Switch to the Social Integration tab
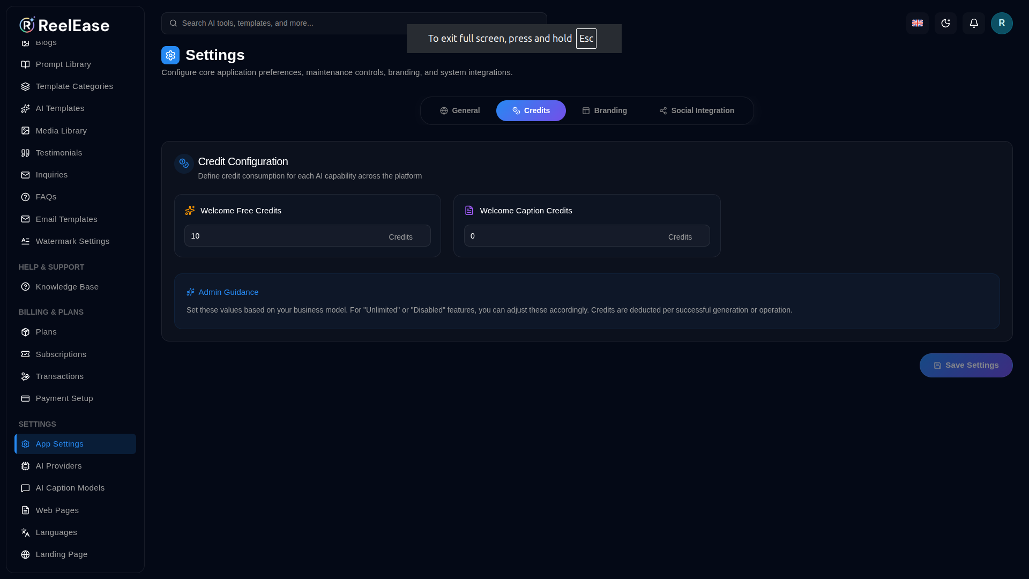 point(697,110)
